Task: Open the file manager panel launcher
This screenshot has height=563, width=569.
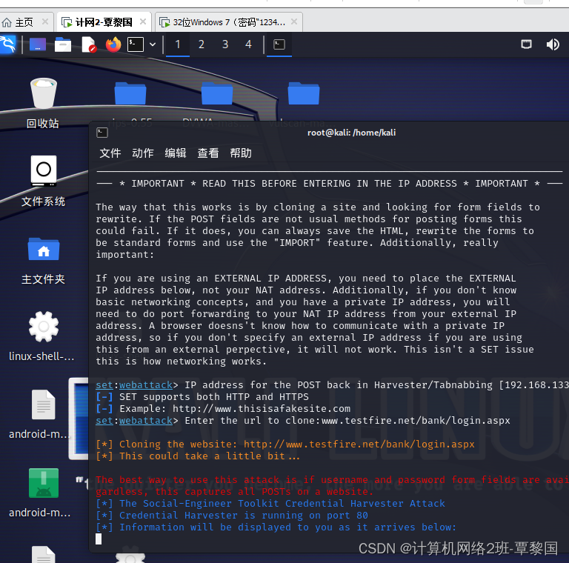Action: pyautogui.click(x=63, y=44)
